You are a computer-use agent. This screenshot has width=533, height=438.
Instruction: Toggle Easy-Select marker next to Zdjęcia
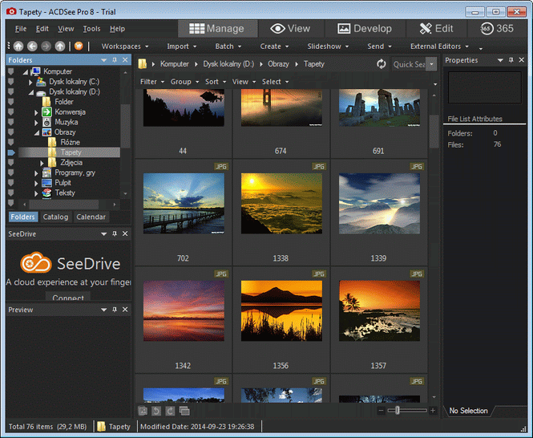pos(11,163)
